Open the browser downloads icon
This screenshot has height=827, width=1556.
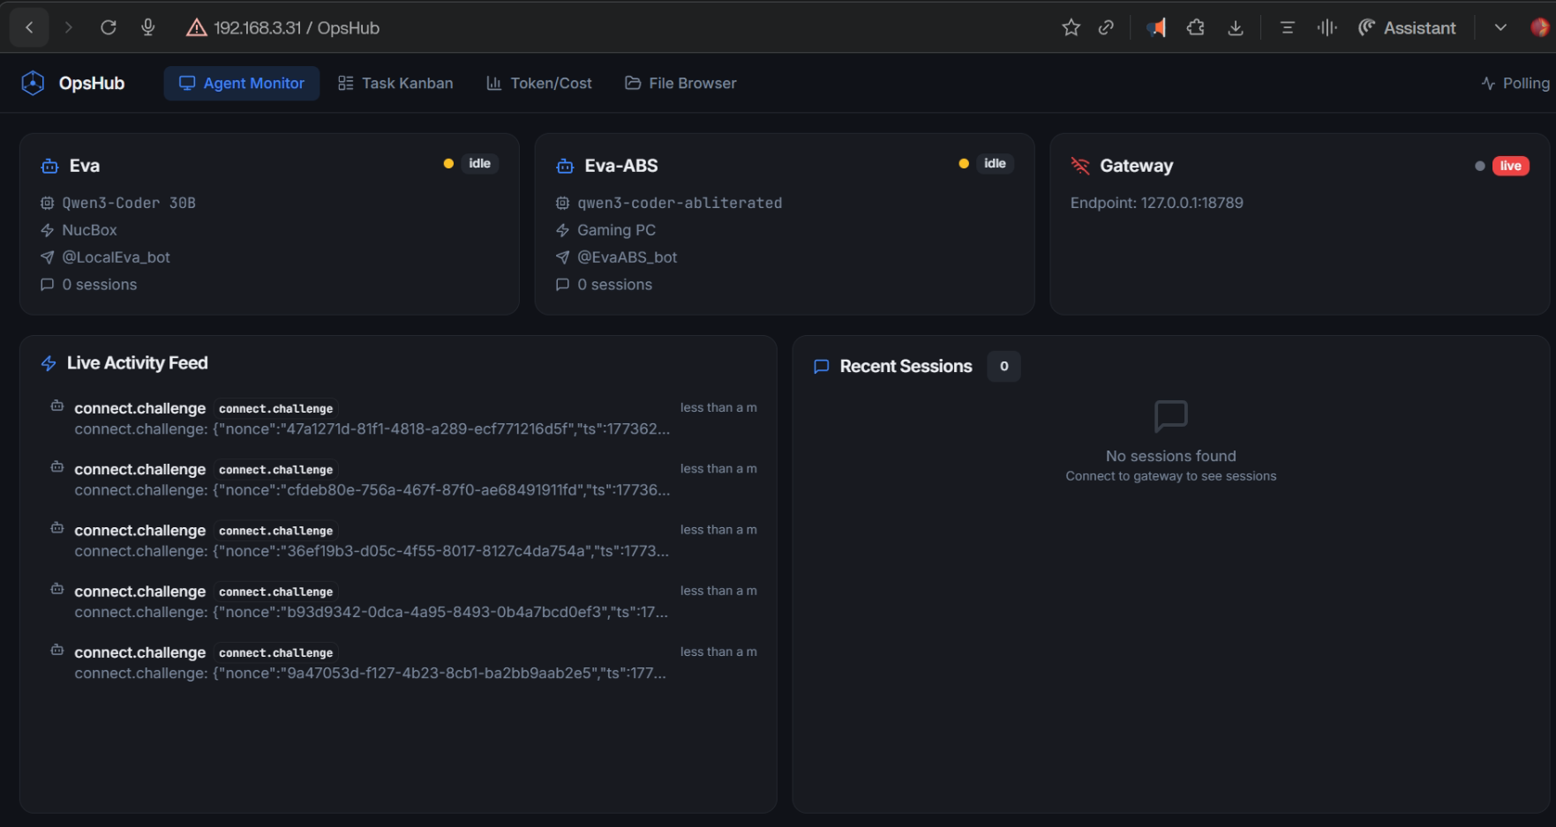coord(1236,27)
